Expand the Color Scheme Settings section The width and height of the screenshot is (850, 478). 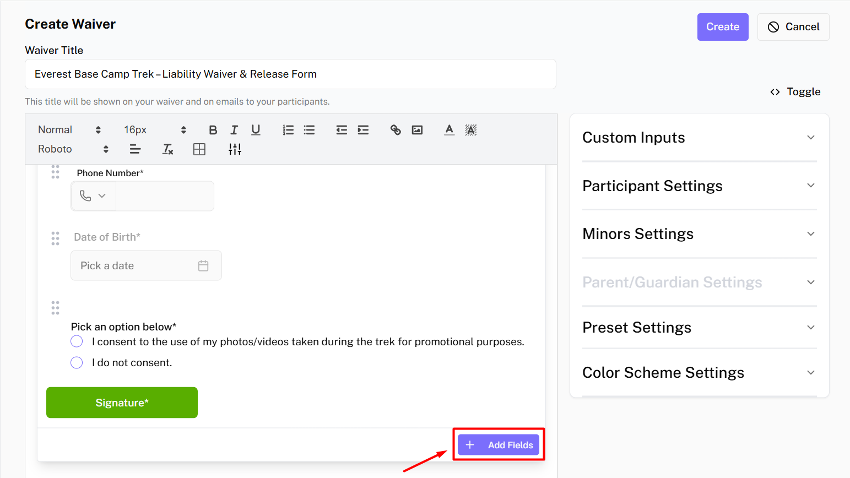(x=699, y=373)
